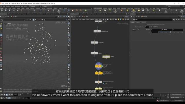Add an Area Light from the shelf

tap(110, 11)
